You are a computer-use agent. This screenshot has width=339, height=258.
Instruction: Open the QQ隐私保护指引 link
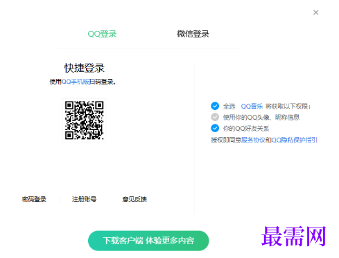(294, 140)
